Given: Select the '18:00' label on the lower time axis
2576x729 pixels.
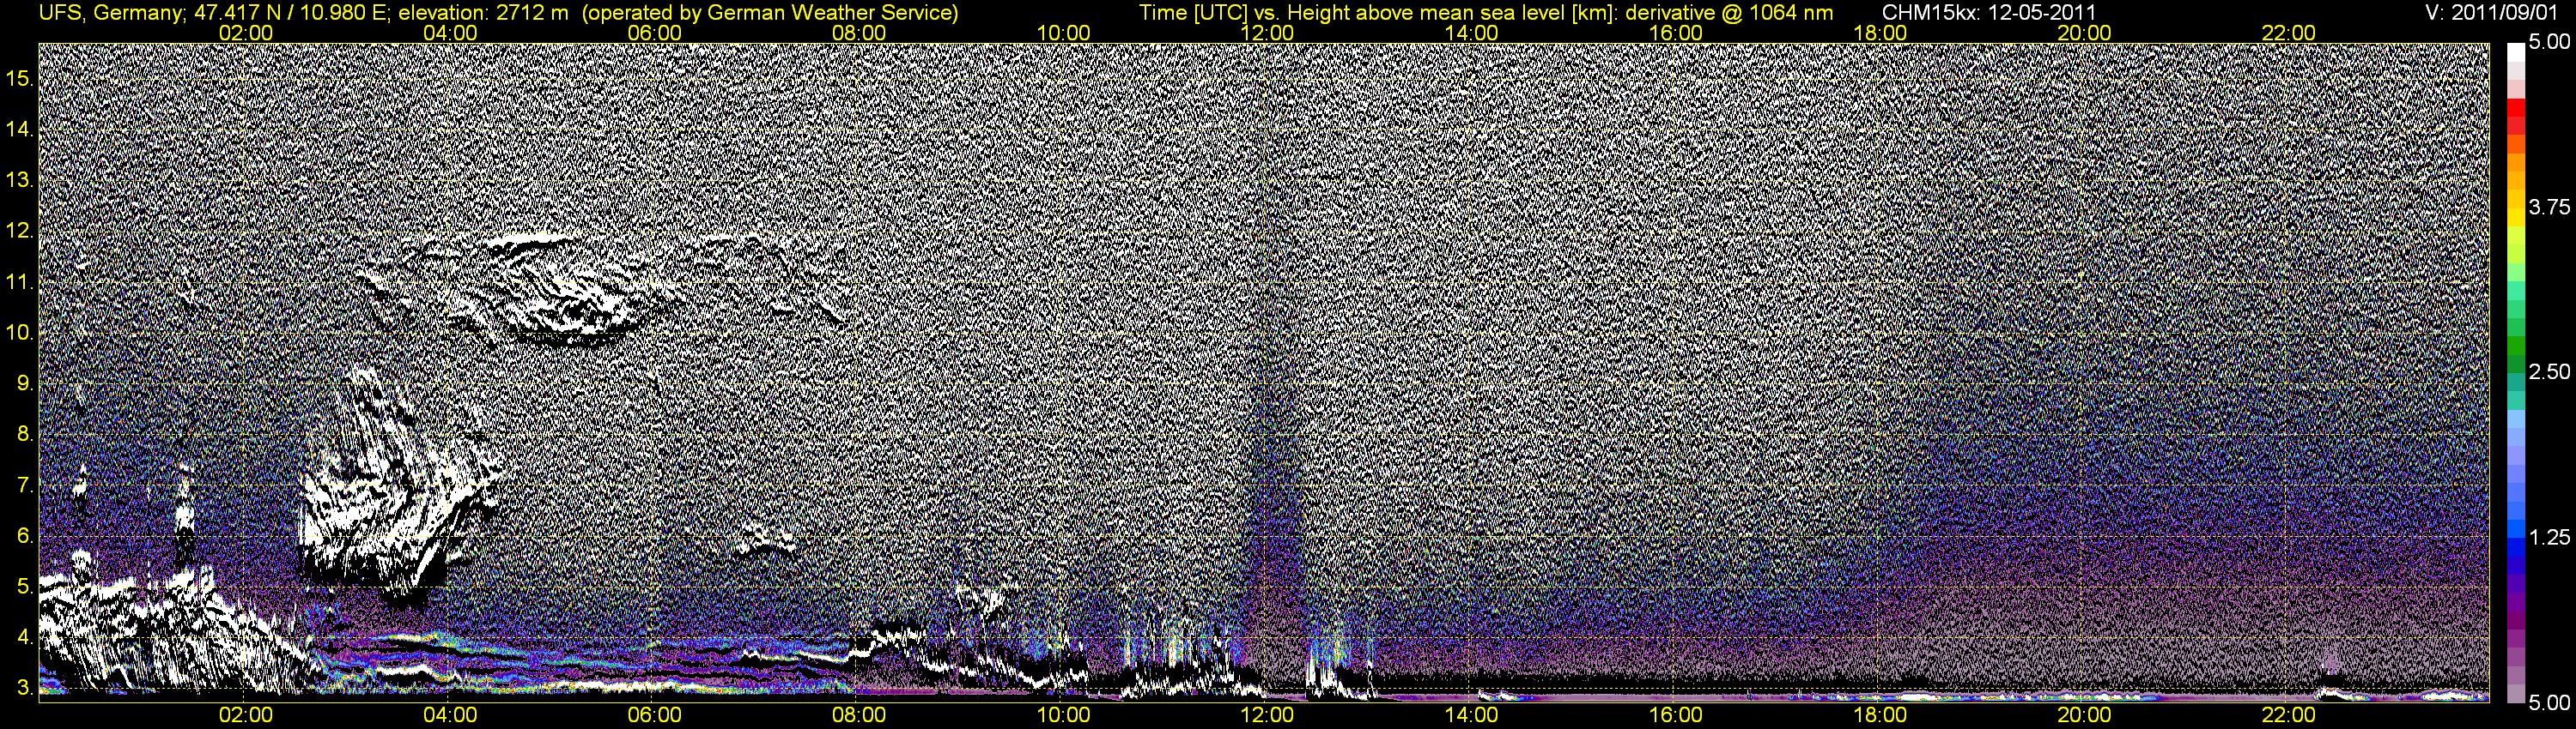Looking at the screenshot, I should (1880, 715).
